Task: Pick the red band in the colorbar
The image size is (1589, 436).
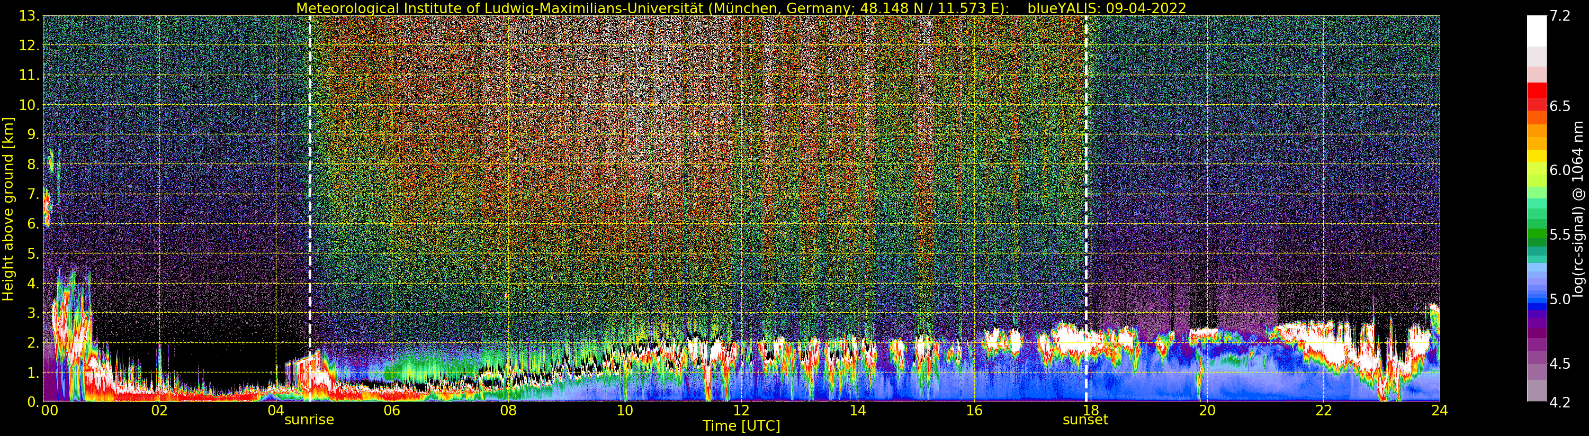Action: click(1537, 93)
